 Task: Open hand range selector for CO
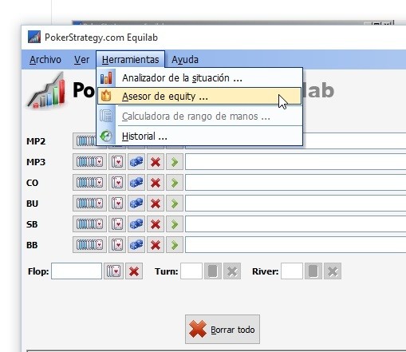click(89, 182)
